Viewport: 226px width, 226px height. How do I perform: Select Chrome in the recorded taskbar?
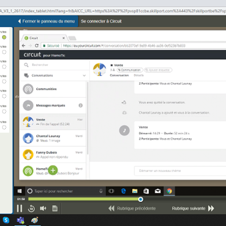click(169, 191)
